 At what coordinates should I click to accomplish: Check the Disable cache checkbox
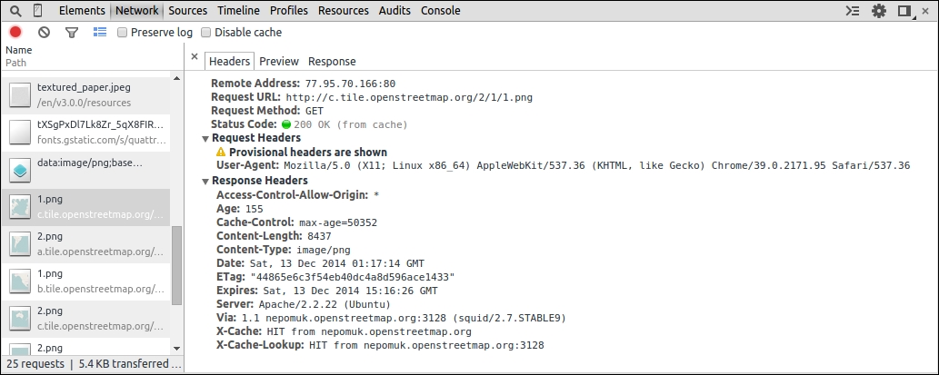point(206,32)
